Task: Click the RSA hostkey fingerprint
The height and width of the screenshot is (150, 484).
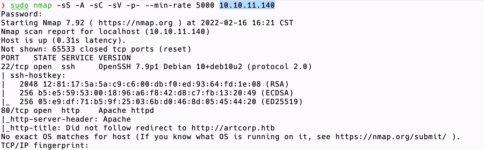Action: click(152, 84)
